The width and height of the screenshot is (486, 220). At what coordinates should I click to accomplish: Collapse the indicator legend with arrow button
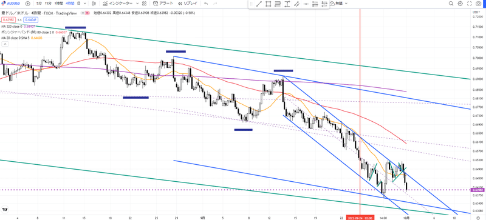click(x=5, y=44)
